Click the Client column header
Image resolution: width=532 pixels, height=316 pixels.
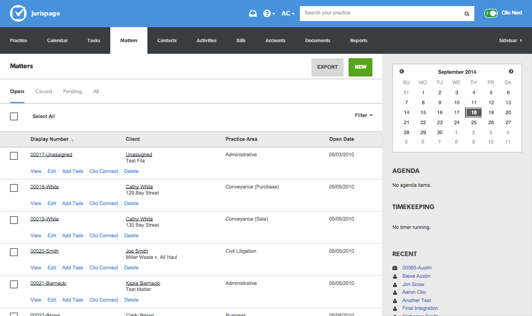pyautogui.click(x=132, y=139)
